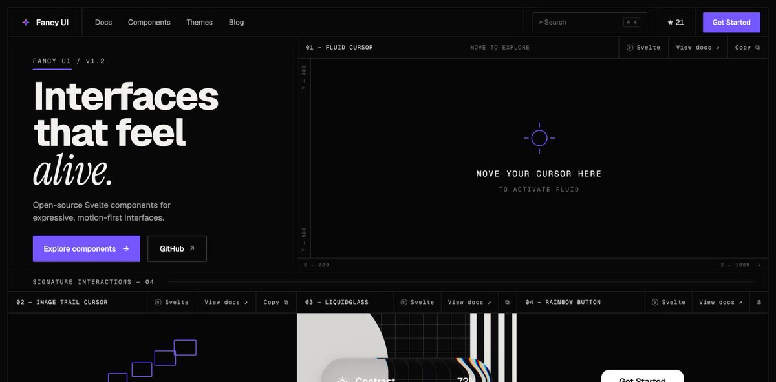776x382 pixels.
Task: Click the "04 – RAINBOW BUTTON" title
Action: coord(563,302)
